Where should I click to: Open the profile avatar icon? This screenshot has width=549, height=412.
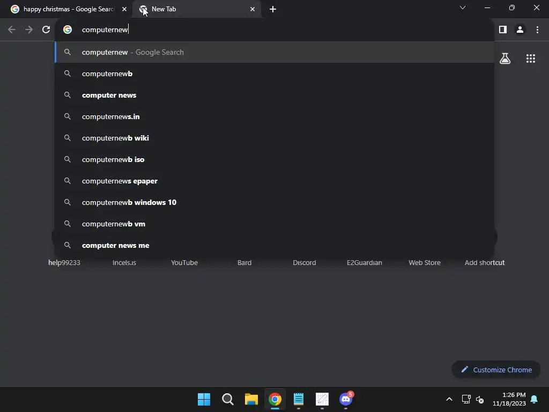pos(520,30)
